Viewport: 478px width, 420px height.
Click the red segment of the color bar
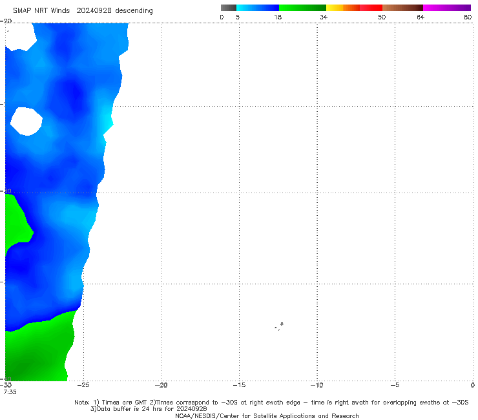coord(371,8)
